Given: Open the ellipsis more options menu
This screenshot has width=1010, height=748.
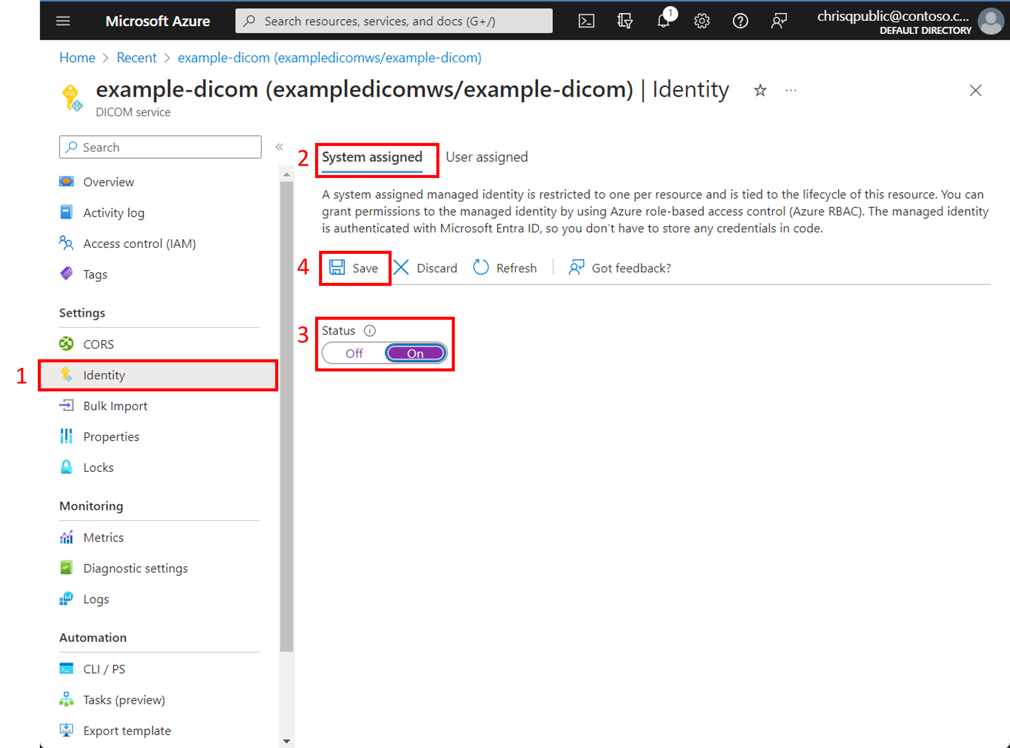Looking at the screenshot, I should pyautogui.click(x=791, y=91).
